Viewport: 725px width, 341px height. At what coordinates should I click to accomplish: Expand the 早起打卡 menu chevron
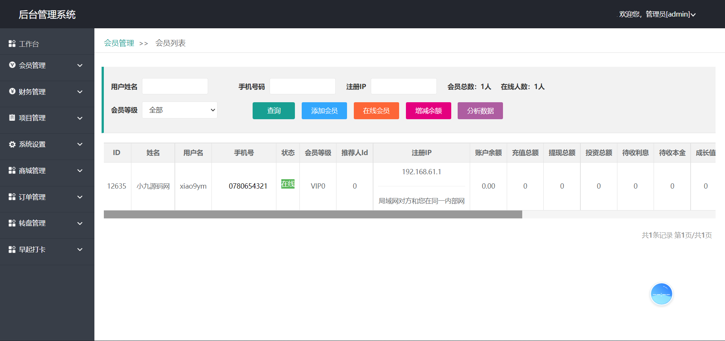tap(80, 249)
